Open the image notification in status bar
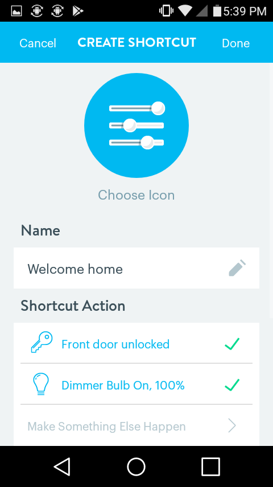 [16, 11]
